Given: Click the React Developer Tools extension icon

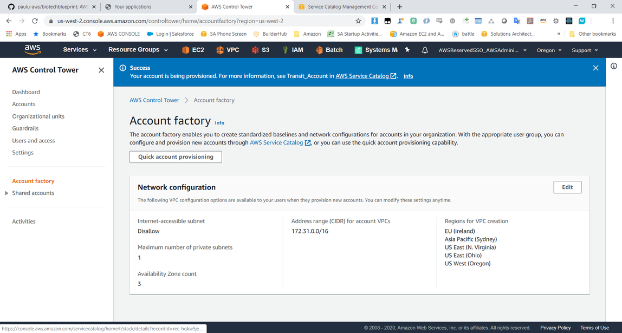Looking at the screenshot, I should click(x=569, y=21).
